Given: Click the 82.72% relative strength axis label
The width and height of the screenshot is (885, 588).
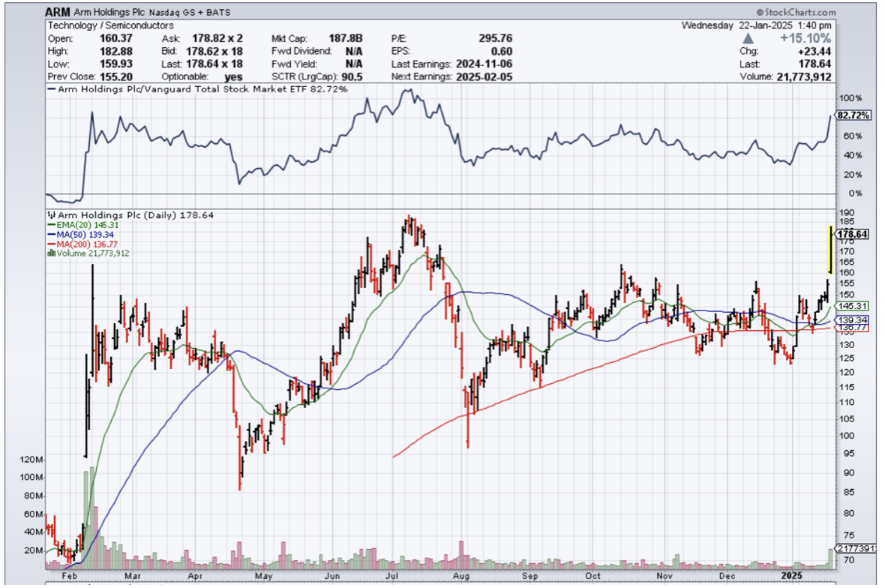Looking at the screenshot, I should (x=852, y=115).
